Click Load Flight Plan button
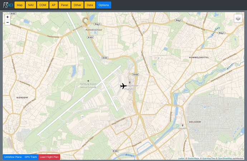 [x=49, y=157]
